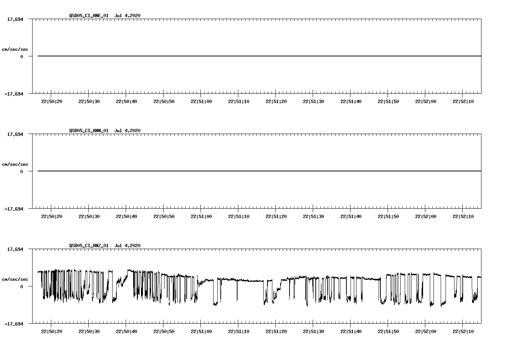The height and width of the screenshot is (345, 508).
Task: Select the 22:51:00 tick label under HNN plot
Action: tap(201, 217)
